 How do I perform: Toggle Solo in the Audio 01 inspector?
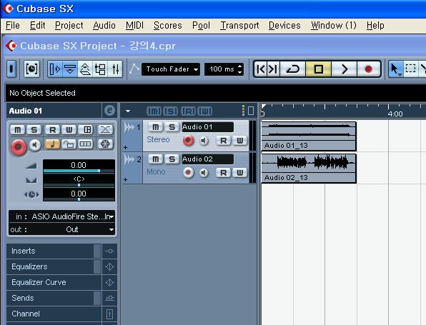(x=34, y=130)
